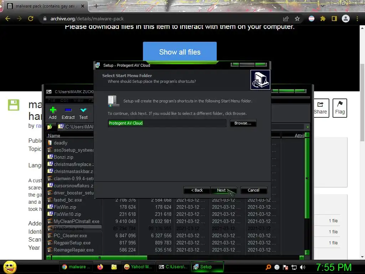
Task: Select Bonzi.zip in the file list
Action: (x=63, y=157)
